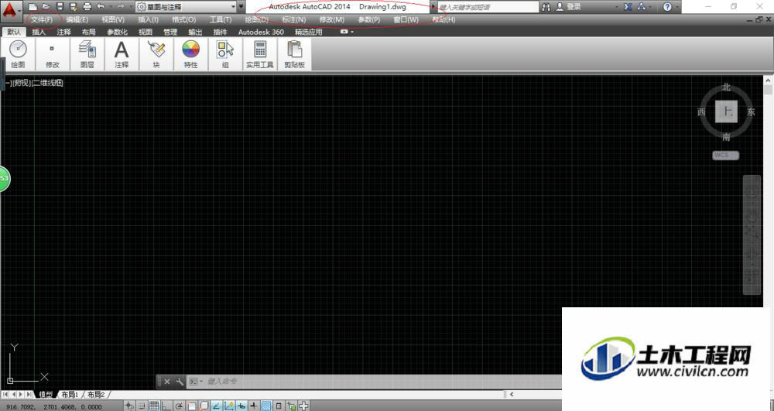The width and height of the screenshot is (774, 411).
Task: Toggle Lineweight display in status bar
Action: pyautogui.click(x=254, y=406)
